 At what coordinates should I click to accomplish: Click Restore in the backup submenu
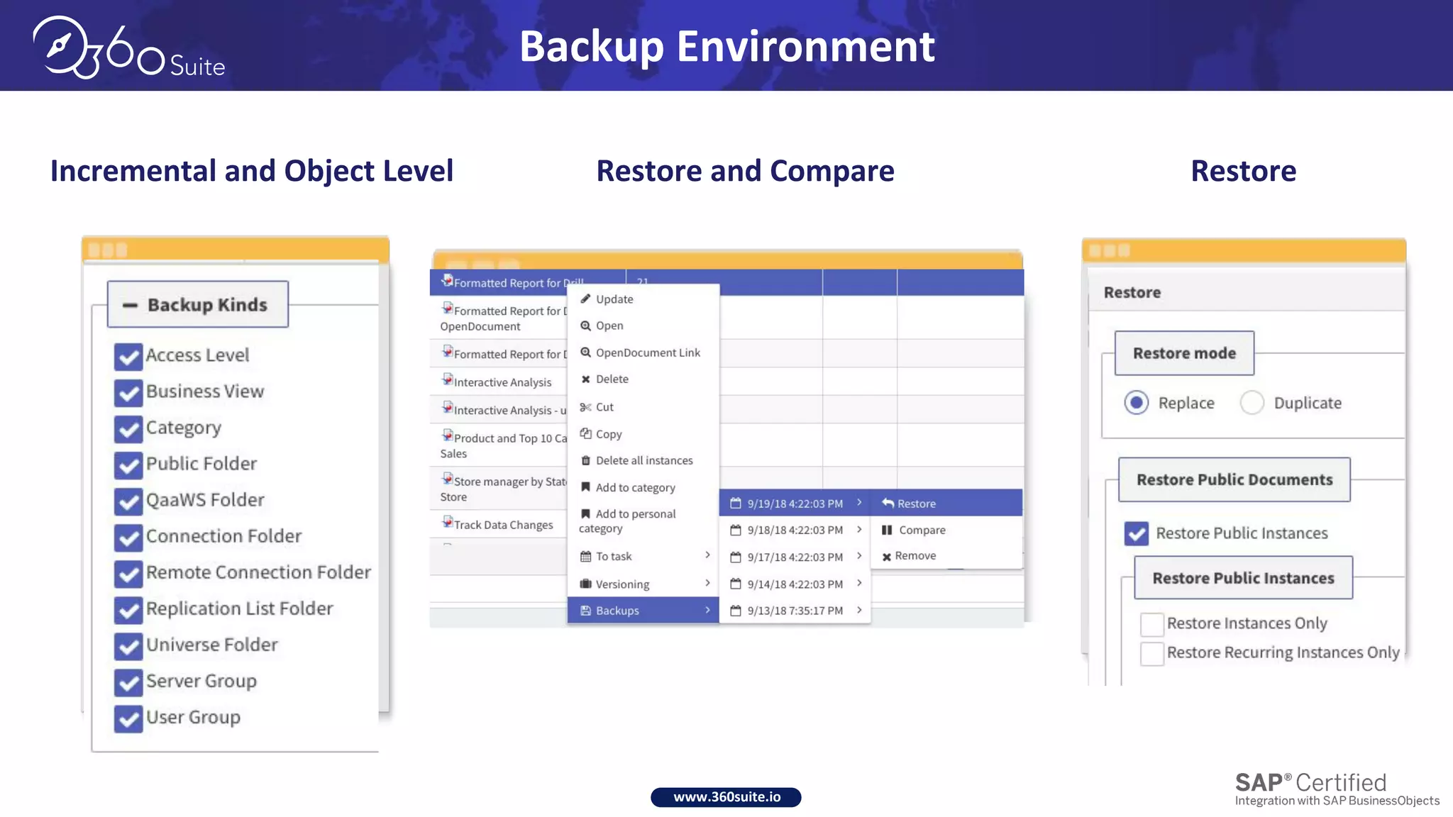tap(946, 503)
